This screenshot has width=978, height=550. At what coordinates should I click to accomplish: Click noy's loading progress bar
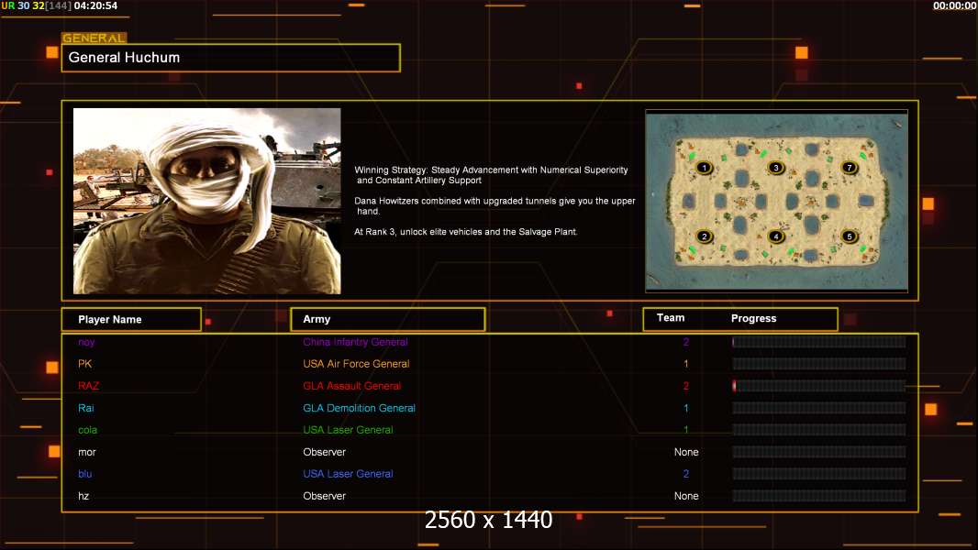pyautogui.click(x=818, y=342)
